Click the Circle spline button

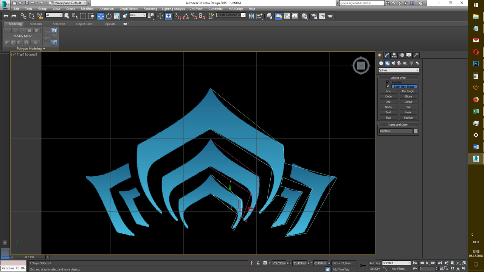click(x=388, y=97)
